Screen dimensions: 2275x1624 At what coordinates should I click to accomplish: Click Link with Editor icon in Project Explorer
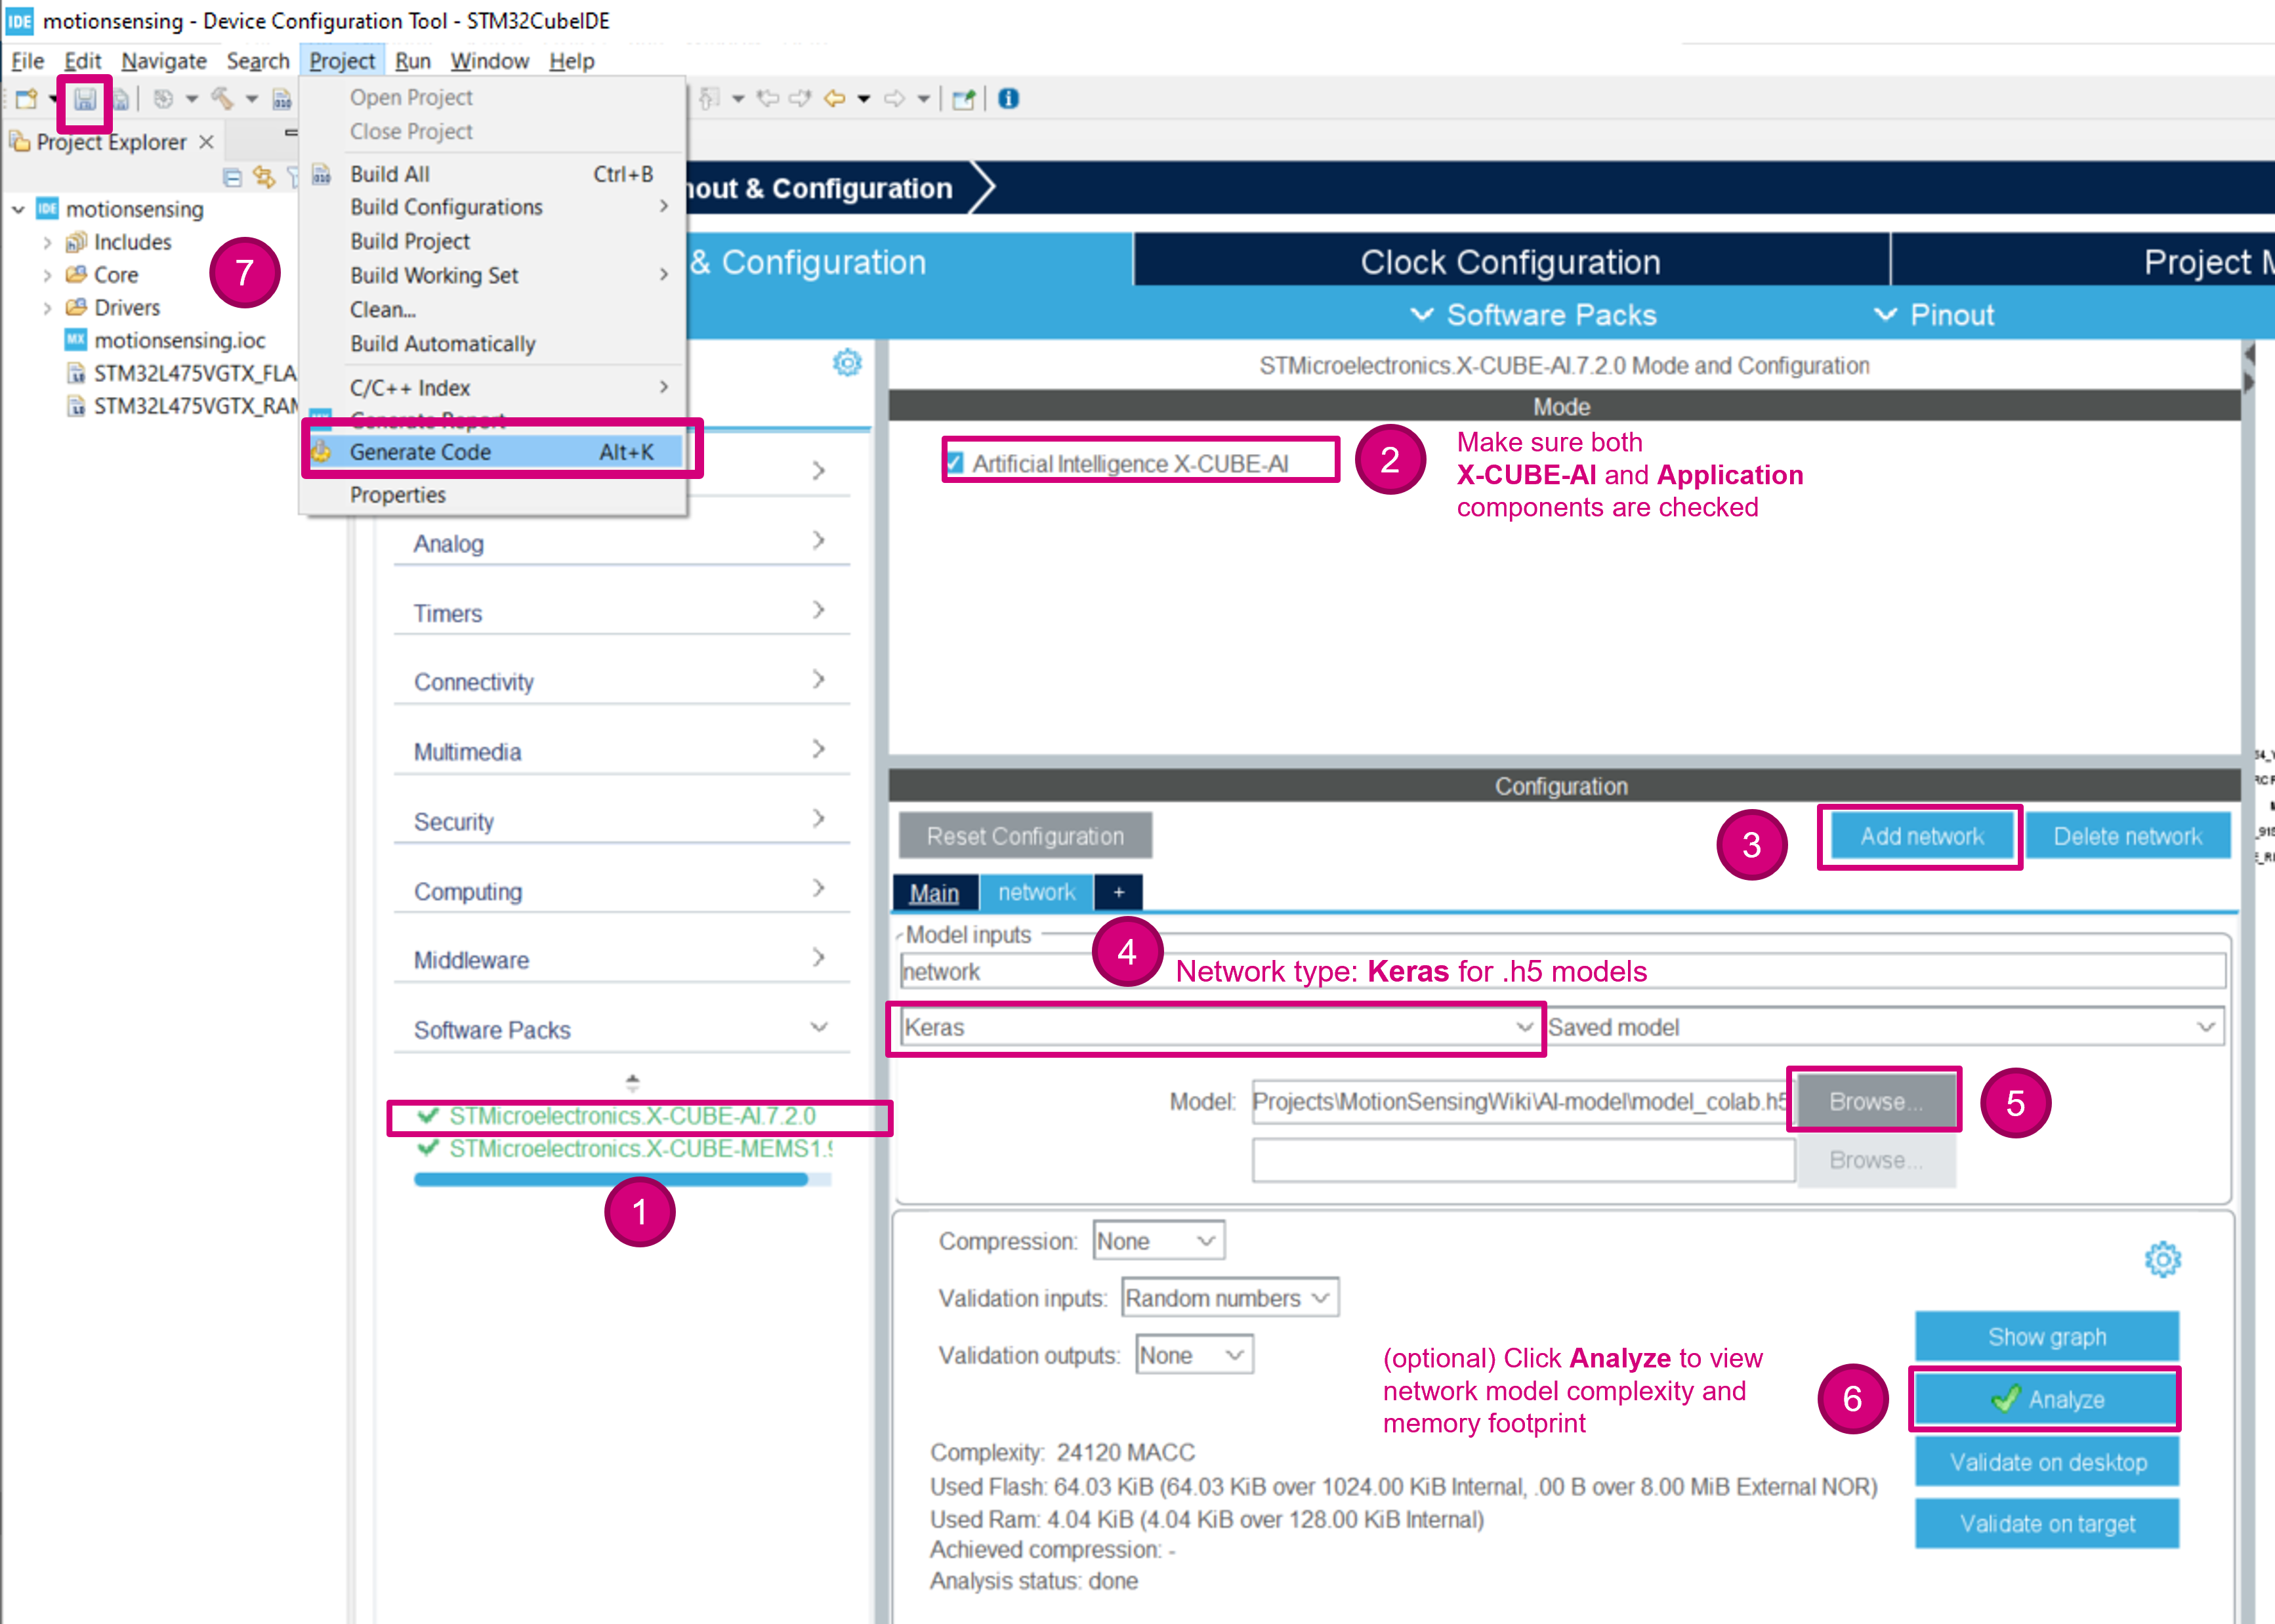pos(264,177)
